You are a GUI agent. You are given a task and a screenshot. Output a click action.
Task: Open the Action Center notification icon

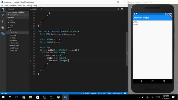coord(173,97)
